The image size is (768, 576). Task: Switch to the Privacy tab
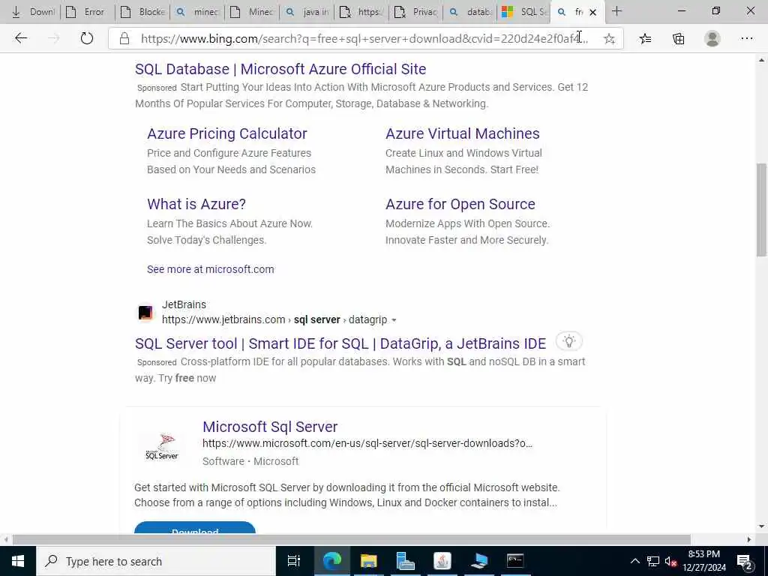[415, 12]
